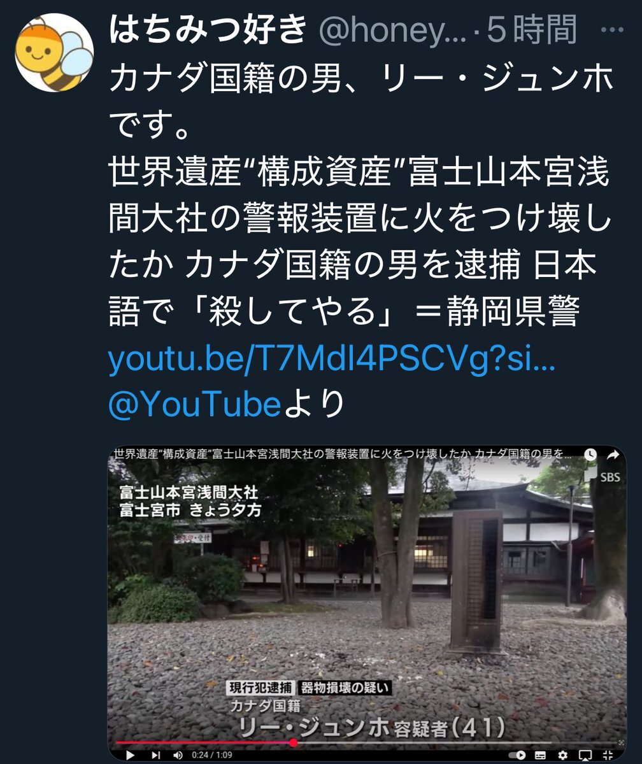Click the video frame thumbnail
The image size is (642, 764).
point(367,598)
